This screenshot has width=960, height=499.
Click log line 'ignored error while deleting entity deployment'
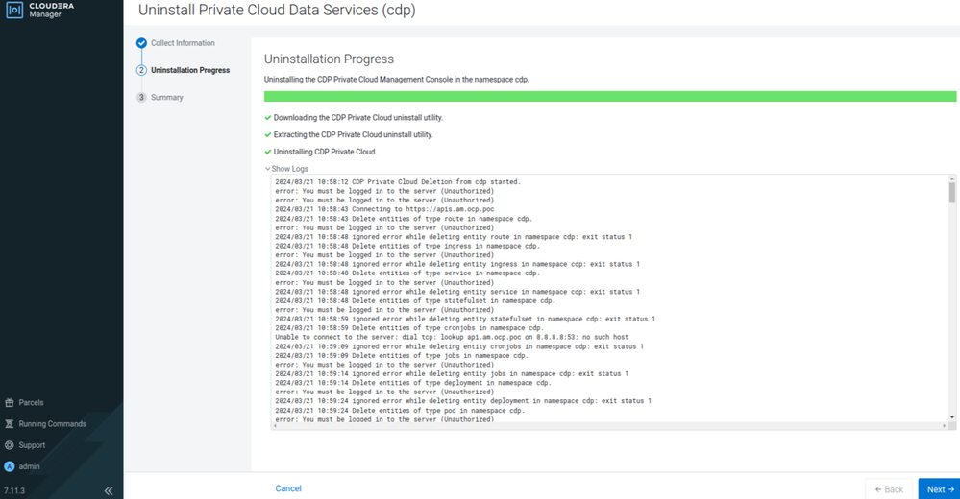(463, 401)
